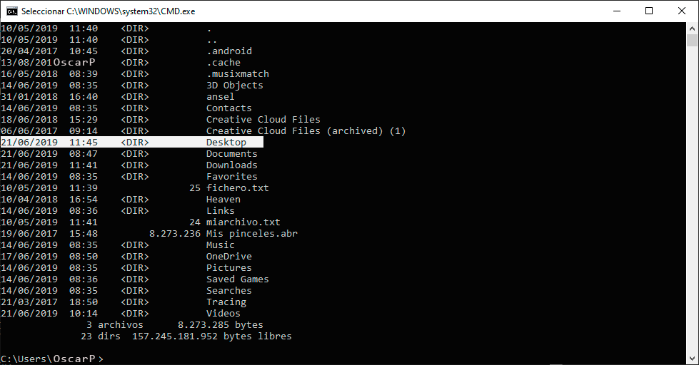Close the CMD window

point(682,11)
